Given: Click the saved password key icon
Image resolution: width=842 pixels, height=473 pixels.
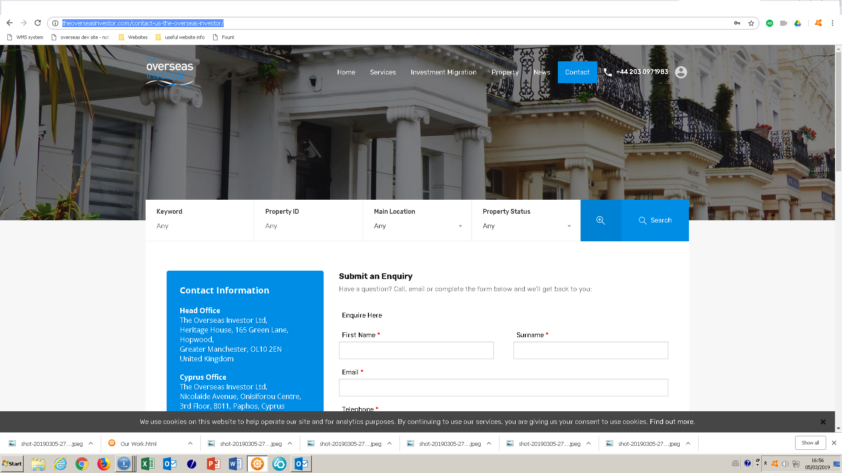Looking at the screenshot, I should click(737, 23).
